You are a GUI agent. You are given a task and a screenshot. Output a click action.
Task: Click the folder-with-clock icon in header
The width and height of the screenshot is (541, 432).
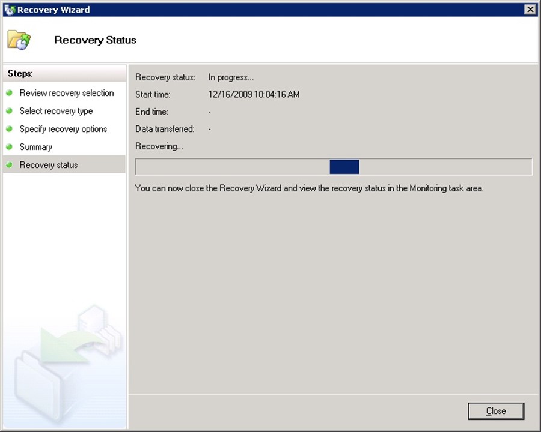coord(19,40)
